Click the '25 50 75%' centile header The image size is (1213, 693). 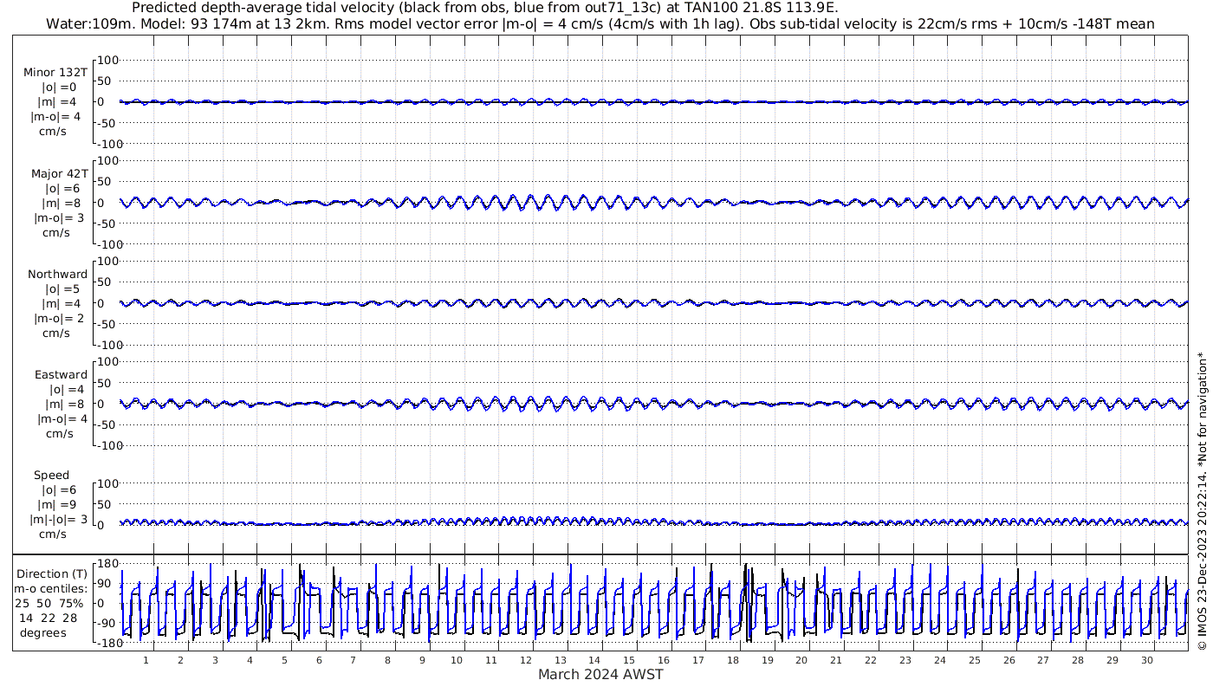tap(49, 603)
